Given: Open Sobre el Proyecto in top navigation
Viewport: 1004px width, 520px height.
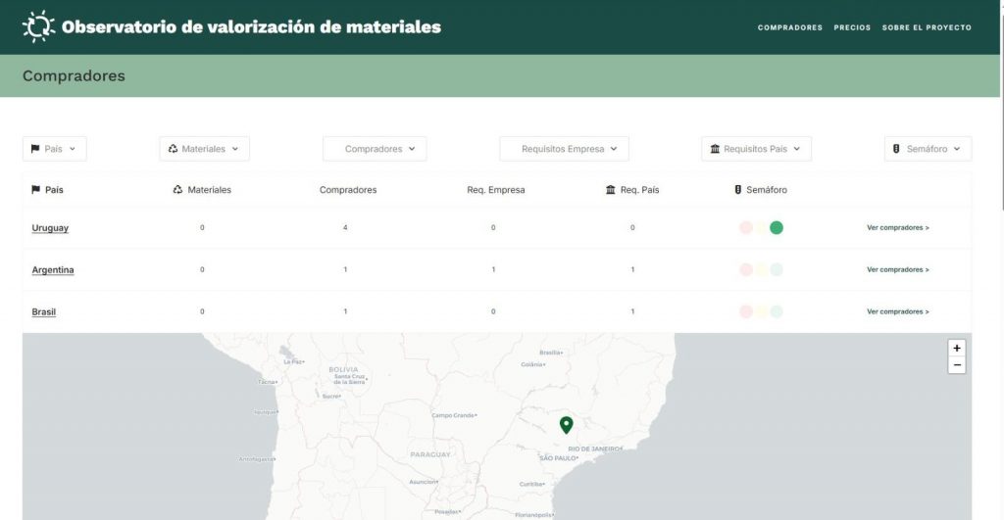Looking at the screenshot, I should (927, 27).
